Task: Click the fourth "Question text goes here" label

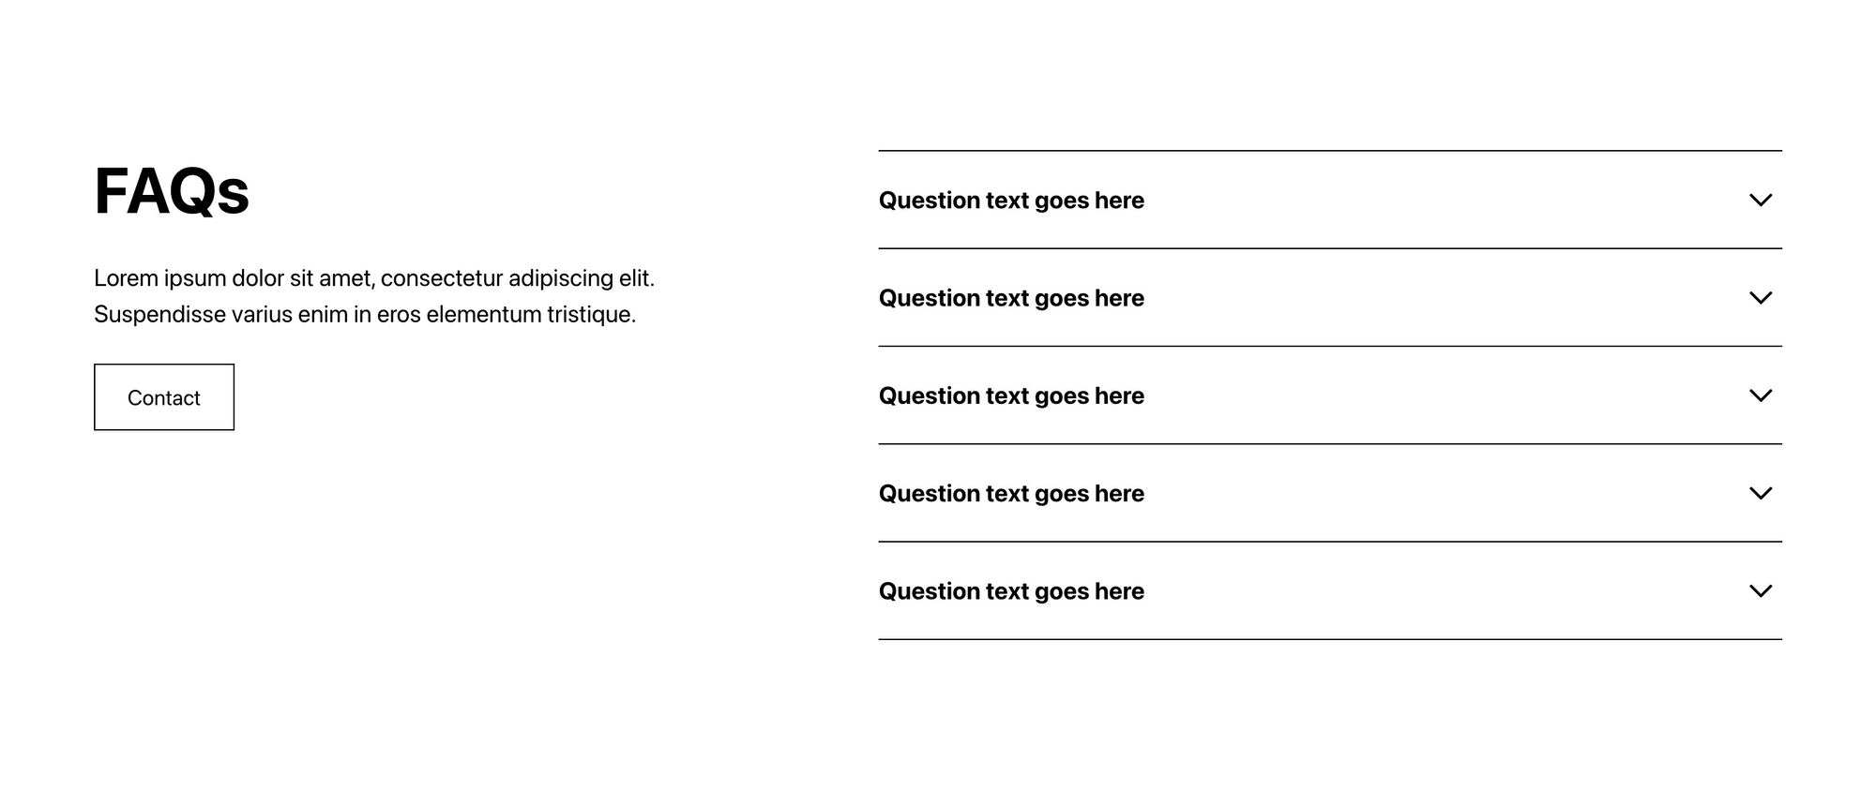Action: coord(1010,493)
